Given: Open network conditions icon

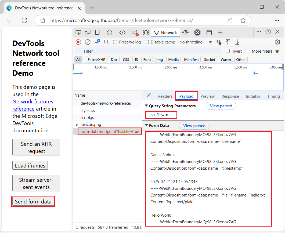Looking at the screenshot, I should click(219, 42).
